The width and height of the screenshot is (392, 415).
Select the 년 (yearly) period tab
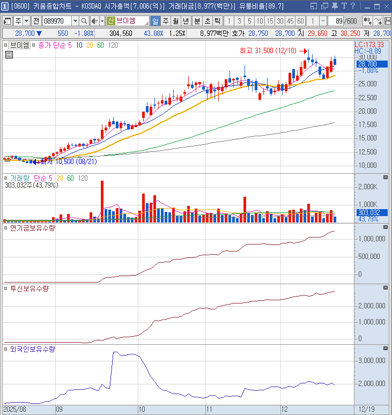[186, 21]
